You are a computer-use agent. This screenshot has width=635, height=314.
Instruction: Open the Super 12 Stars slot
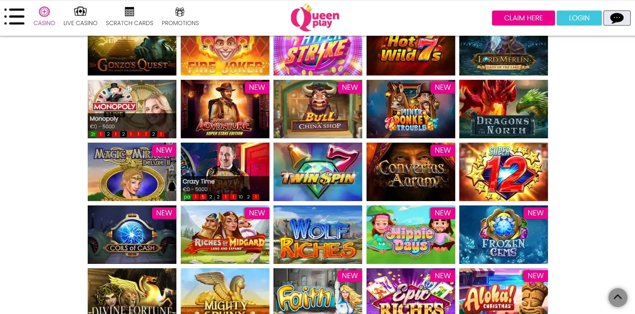(503, 172)
